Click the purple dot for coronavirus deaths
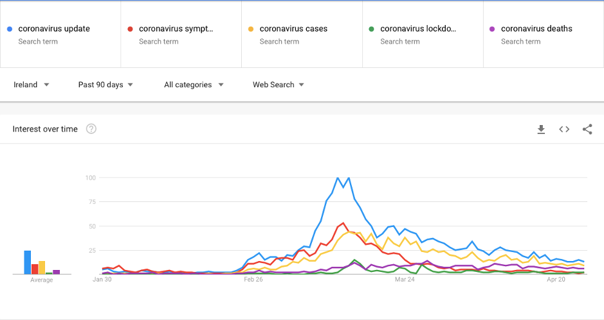Viewport: 604px width, 320px height. pyautogui.click(x=493, y=29)
